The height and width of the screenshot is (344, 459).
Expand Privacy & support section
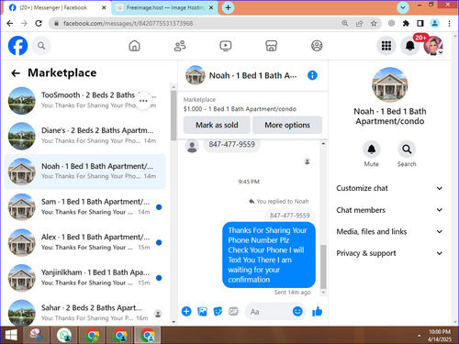tap(389, 253)
